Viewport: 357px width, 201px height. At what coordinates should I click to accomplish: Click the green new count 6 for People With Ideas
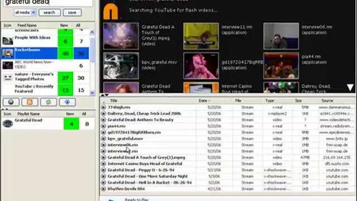coord(65,41)
